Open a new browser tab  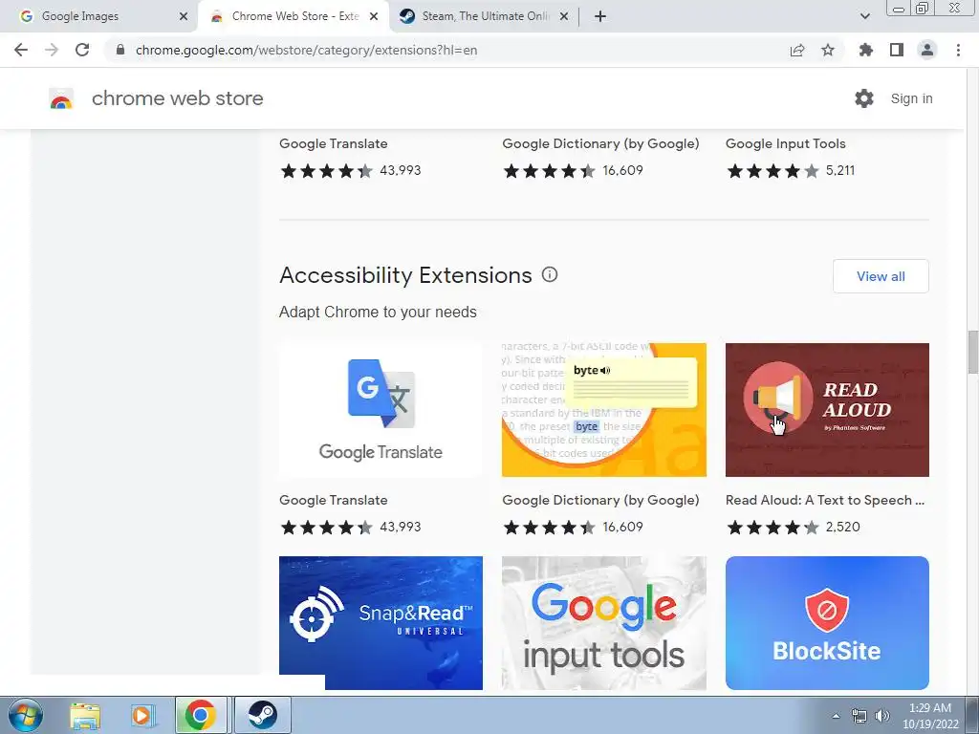pyautogui.click(x=600, y=16)
